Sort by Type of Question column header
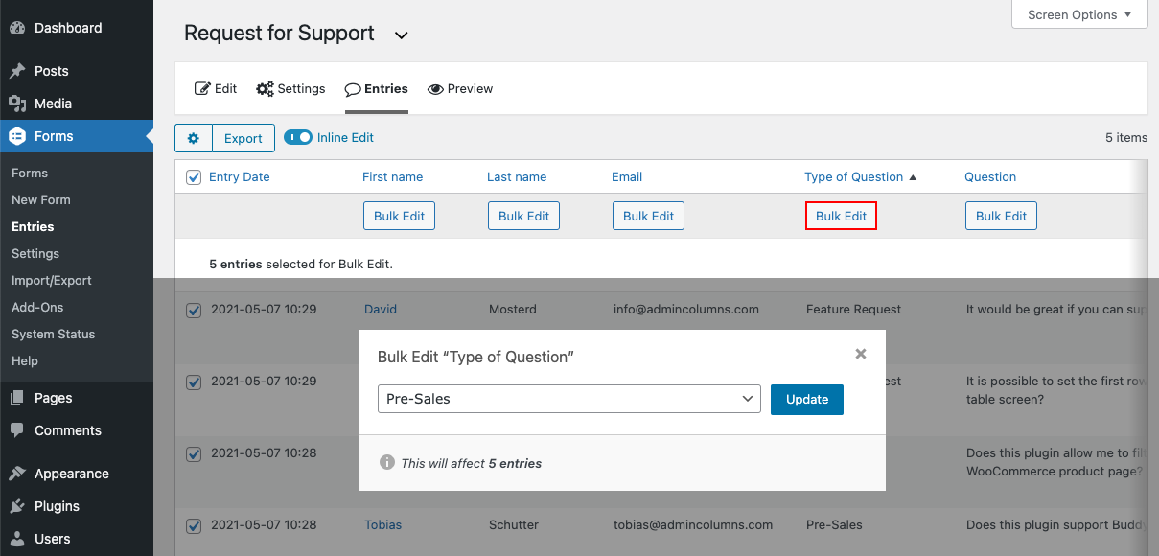The height and width of the screenshot is (556, 1159). 853,177
